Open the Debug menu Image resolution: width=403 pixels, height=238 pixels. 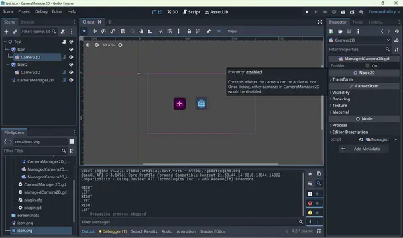tap(41, 11)
